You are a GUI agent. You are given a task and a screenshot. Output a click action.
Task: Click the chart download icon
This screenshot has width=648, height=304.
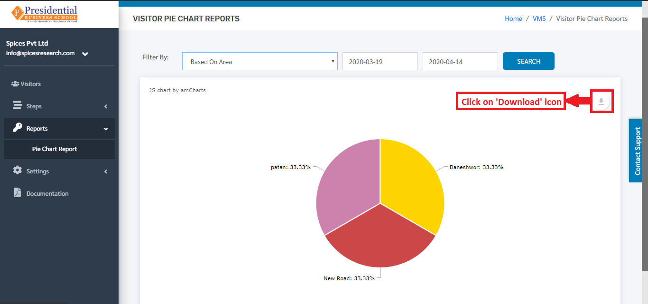point(601,101)
